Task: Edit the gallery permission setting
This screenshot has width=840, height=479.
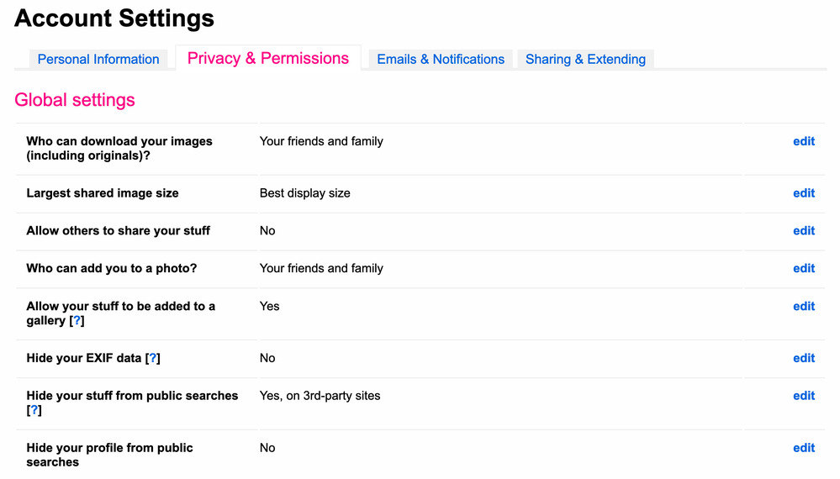Action: tap(803, 307)
